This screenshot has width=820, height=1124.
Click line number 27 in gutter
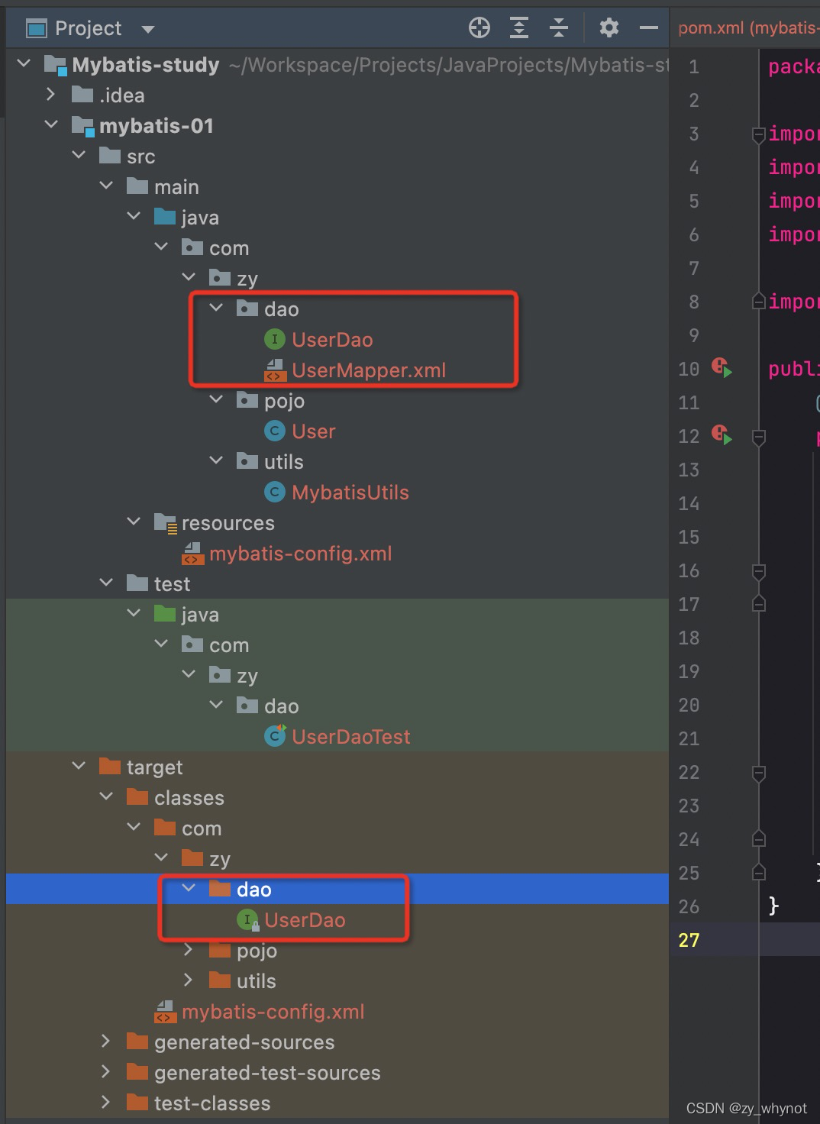(689, 940)
